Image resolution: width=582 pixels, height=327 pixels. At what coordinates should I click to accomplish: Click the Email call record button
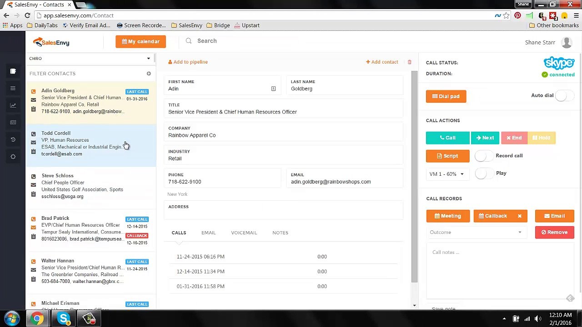click(x=554, y=216)
